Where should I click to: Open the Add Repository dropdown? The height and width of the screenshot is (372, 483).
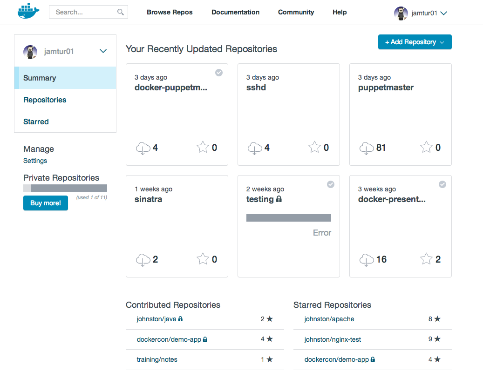pyautogui.click(x=415, y=42)
